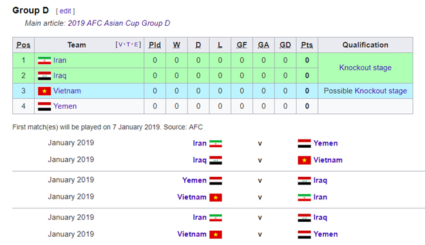425x245 pixels.
Task: Open Knockout stage link in Possible Knockout stage row
Action: (381, 91)
